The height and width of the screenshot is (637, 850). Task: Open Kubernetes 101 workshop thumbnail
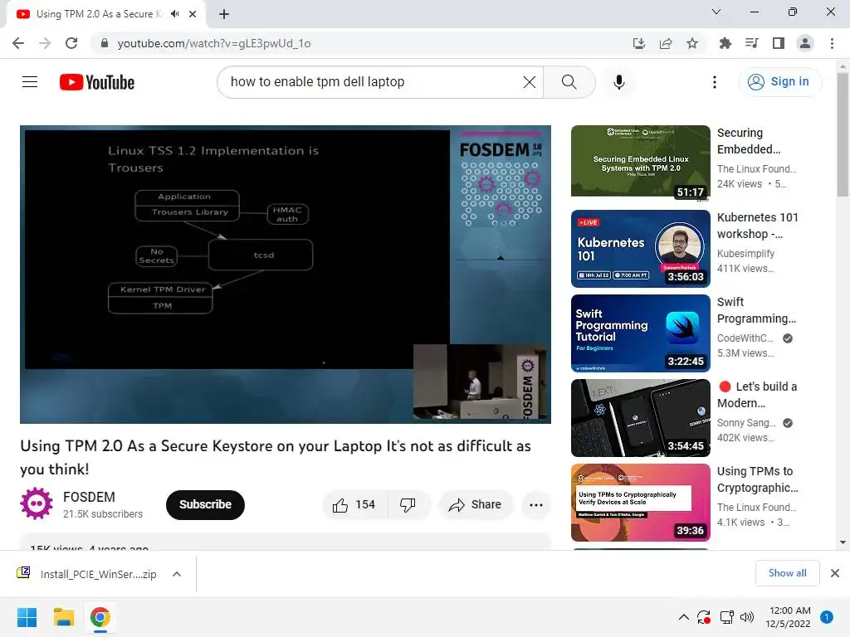click(x=640, y=249)
